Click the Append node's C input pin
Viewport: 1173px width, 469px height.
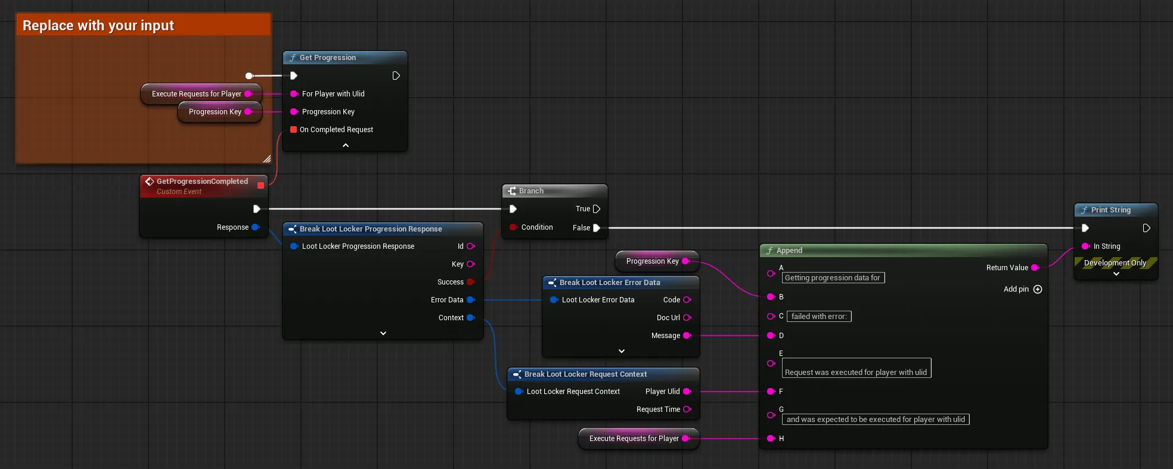[x=771, y=317]
